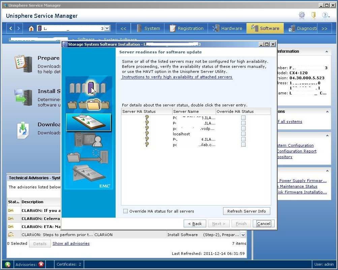The width and height of the screenshot is (338, 270).
Task: Open the 'all systems' link
Action: coord(290,122)
